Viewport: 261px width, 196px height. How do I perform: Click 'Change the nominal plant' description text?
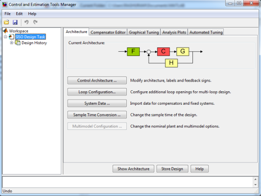(x=175, y=126)
